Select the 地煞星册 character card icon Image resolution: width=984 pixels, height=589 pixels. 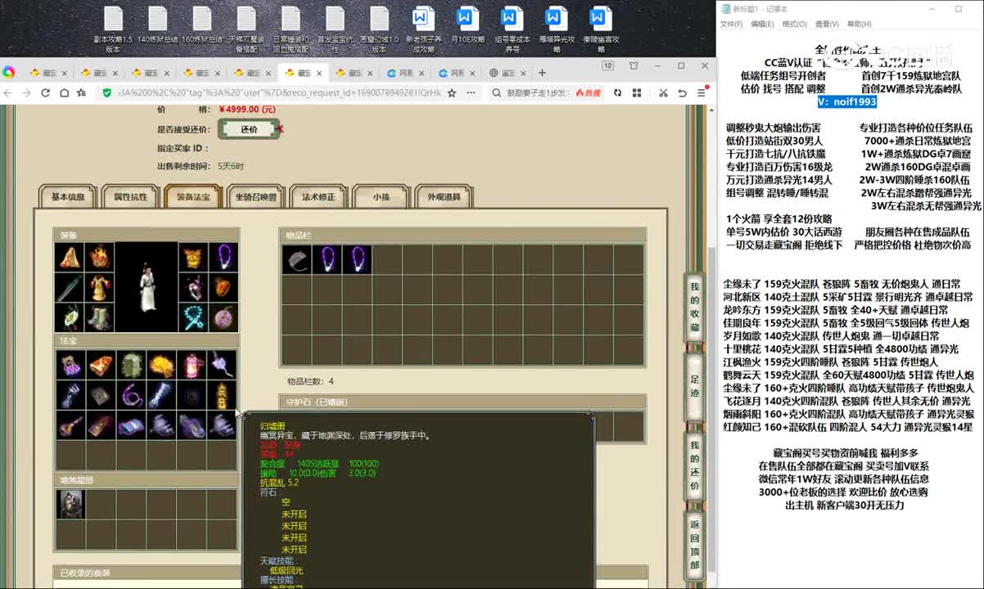(70, 504)
